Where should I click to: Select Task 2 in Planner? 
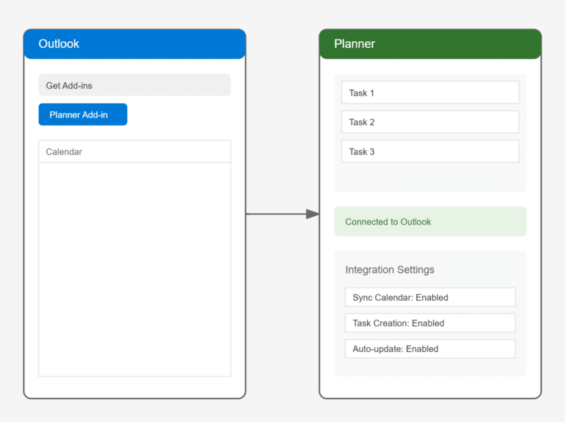(x=430, y=122)
